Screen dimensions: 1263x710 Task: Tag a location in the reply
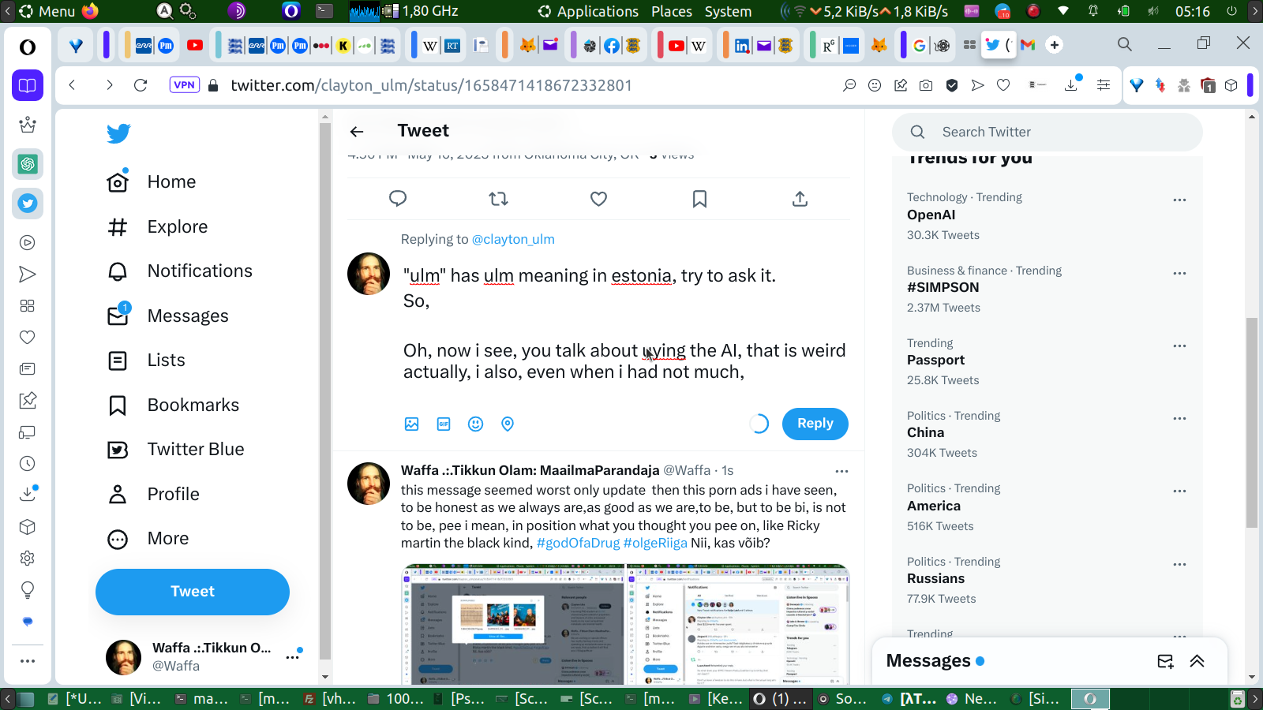[x=508, y=424]
